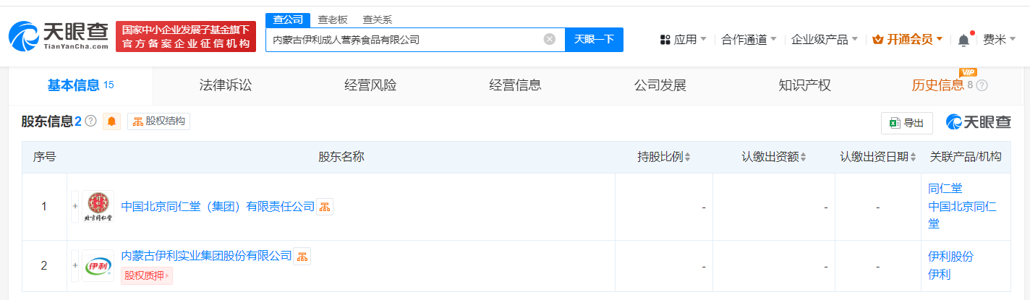Open equity chart icon for 伊利实业 shareholder
This screenshot has width=1030, height=300.
pos(302,256)
